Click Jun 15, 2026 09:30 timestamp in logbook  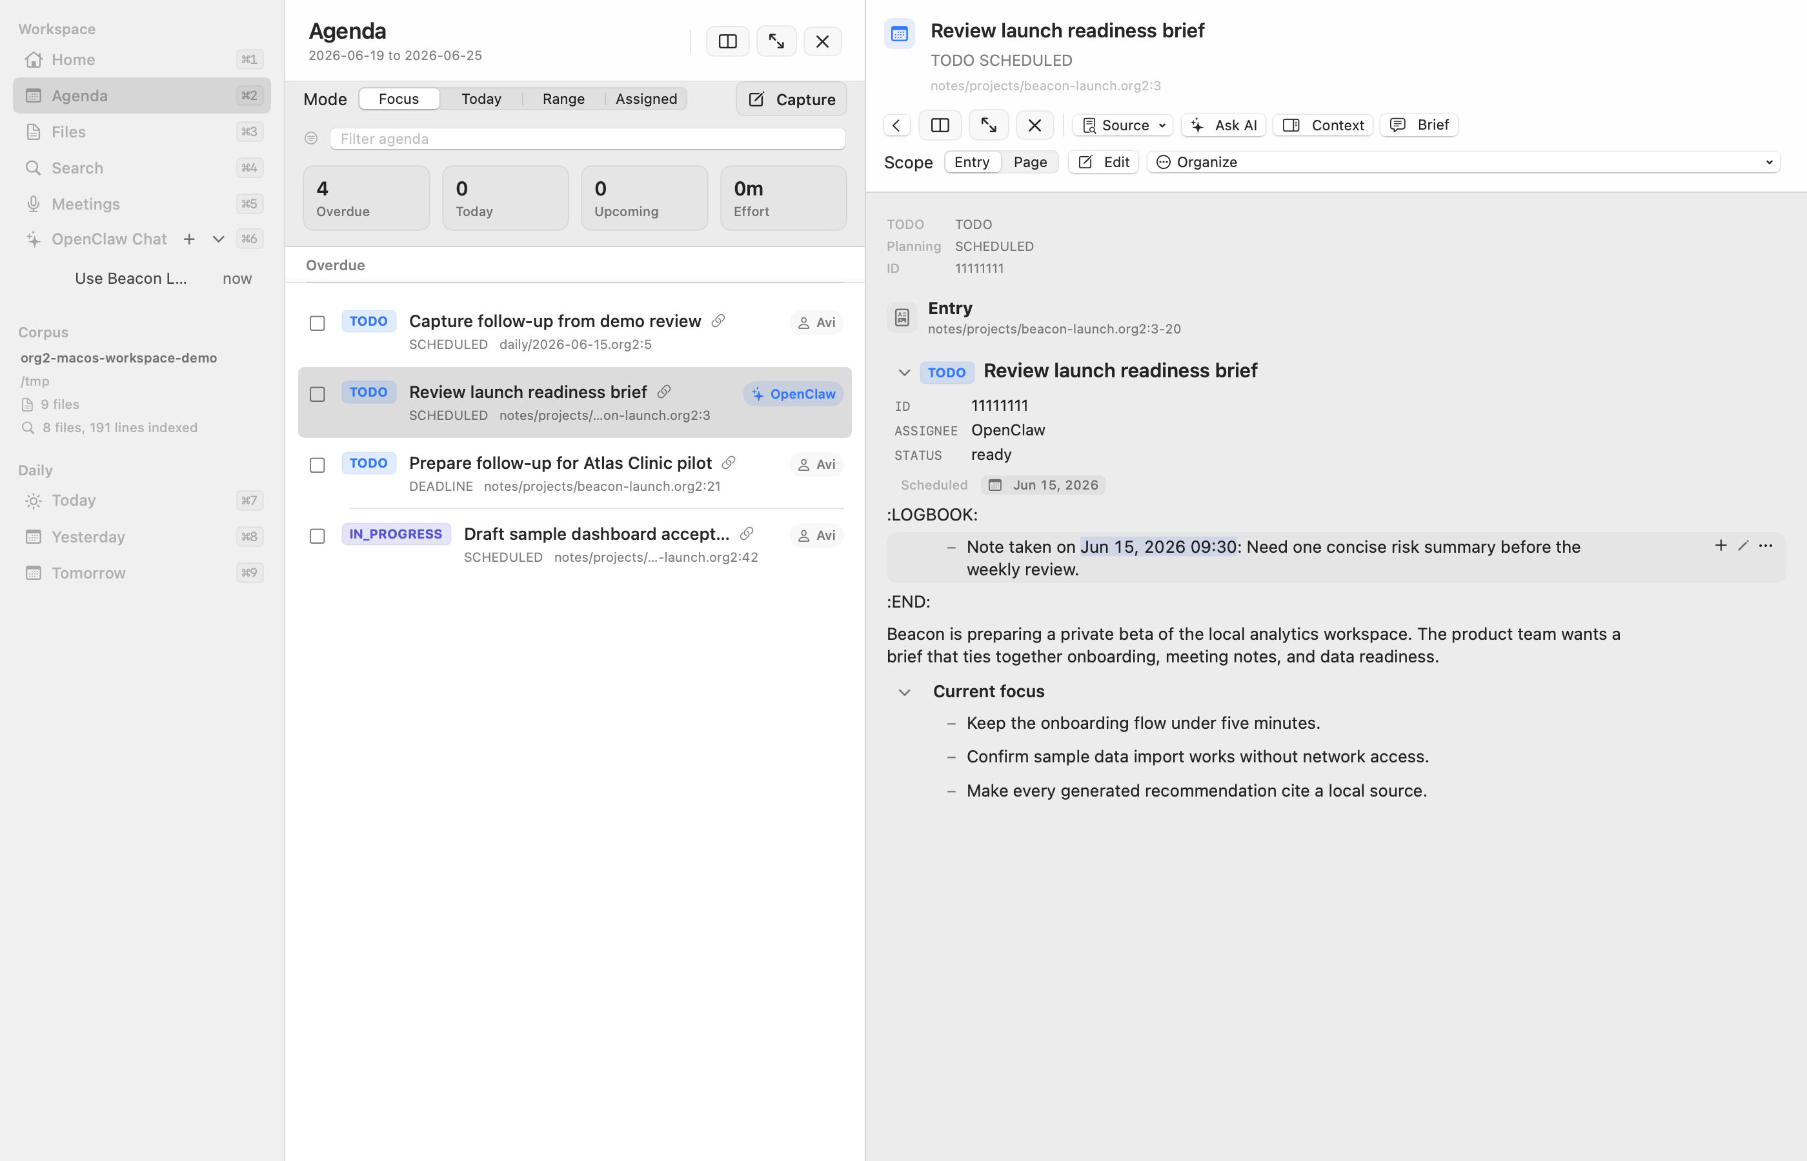pyautogui.click(x=1158, y=546)
